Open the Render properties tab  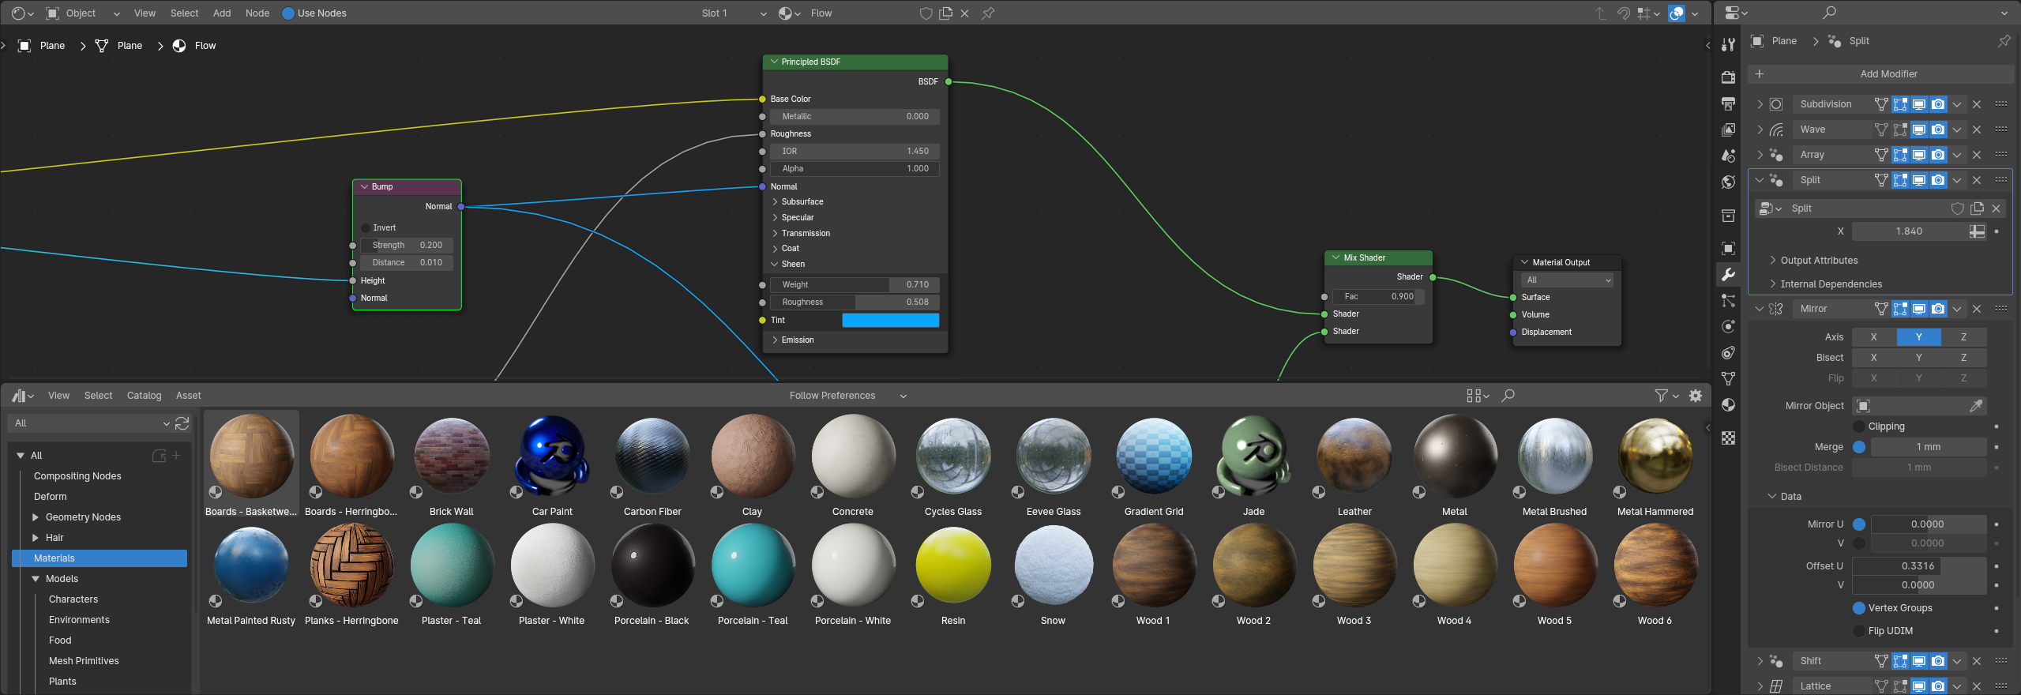pos(1728,77)
